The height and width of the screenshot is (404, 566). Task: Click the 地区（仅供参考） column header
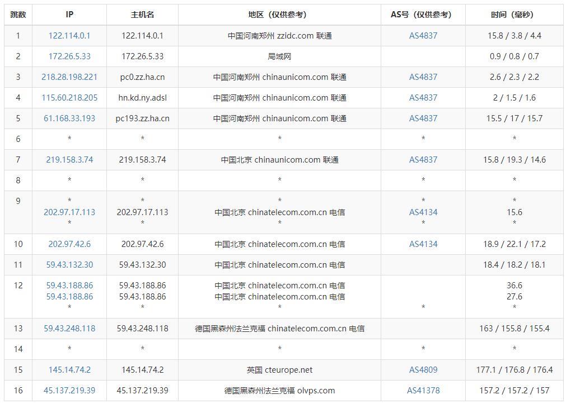pyautogui.click(x=279, y=15)
